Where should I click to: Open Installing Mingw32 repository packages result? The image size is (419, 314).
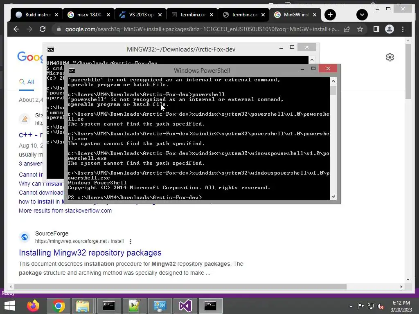click(90, 253)
